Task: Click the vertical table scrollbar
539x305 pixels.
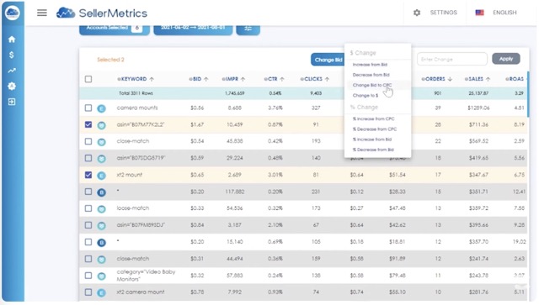Action: tap(528, 94)
